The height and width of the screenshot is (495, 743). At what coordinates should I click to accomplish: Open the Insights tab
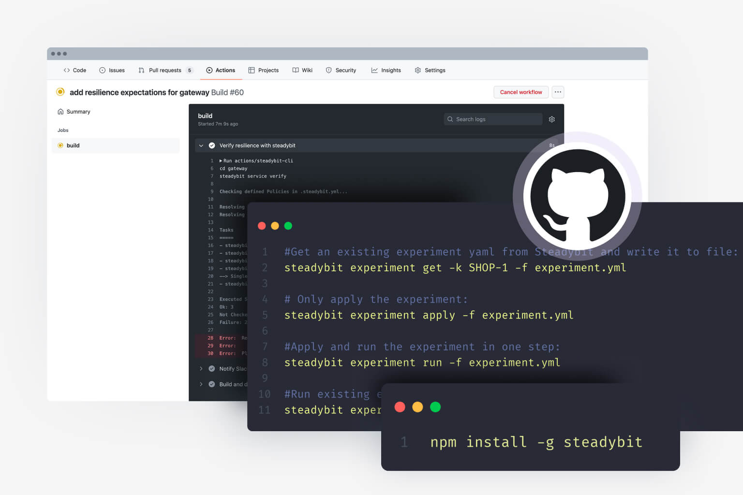pos(386,70)
